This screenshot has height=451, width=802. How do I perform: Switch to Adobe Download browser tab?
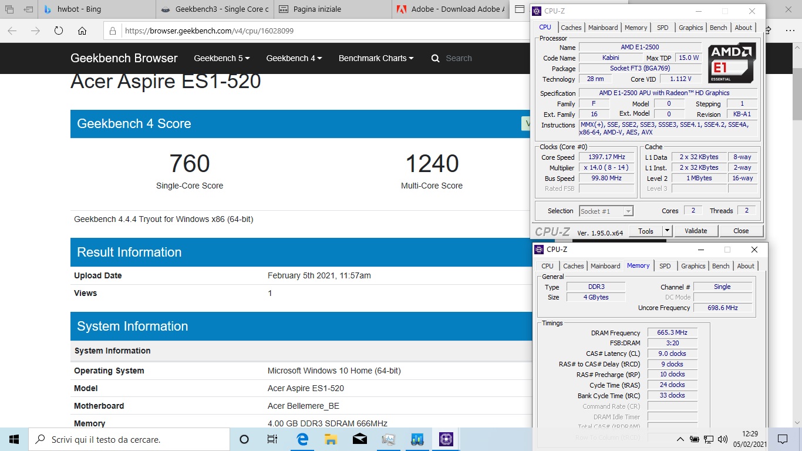coord(450,9)
